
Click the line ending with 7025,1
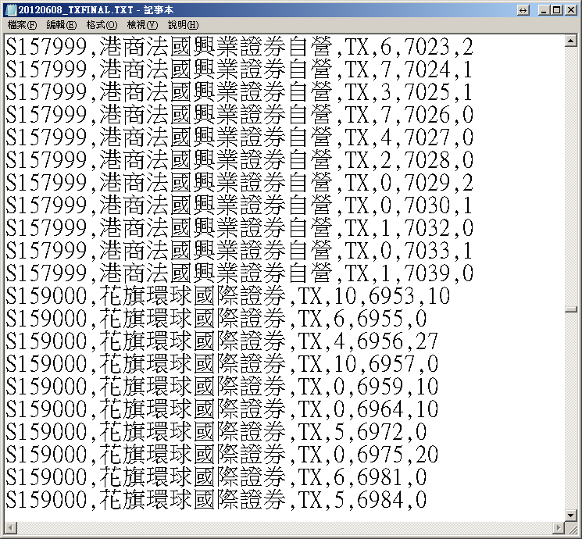[239, 92]
